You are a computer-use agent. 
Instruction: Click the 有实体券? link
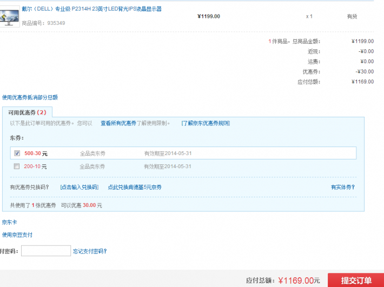point(343,187)
